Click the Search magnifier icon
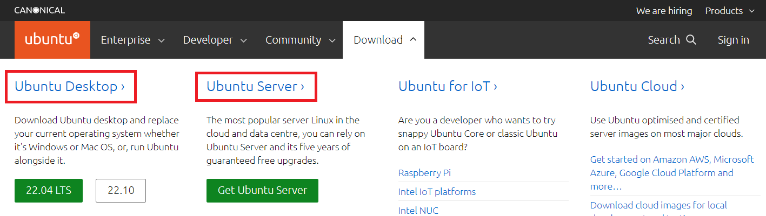Image resolution: width=766 pixels, height=216 pixels. tap(691, 40)
